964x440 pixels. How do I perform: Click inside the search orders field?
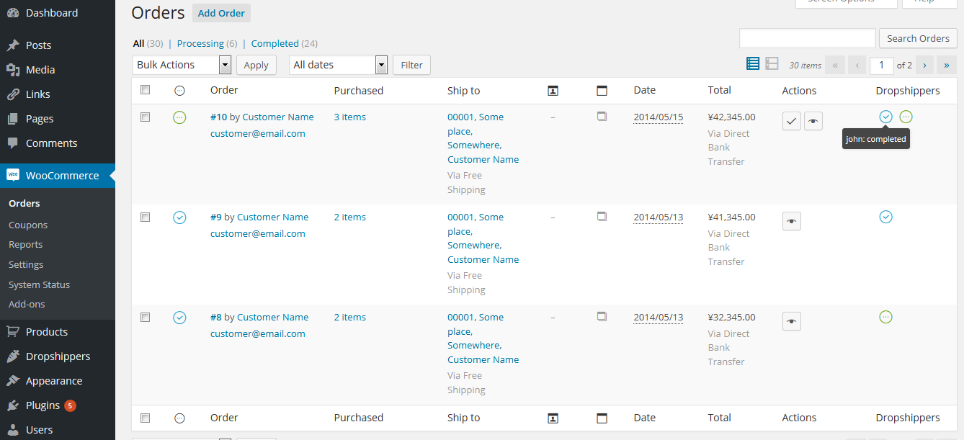pyautogui.click(x=807, y=37)
